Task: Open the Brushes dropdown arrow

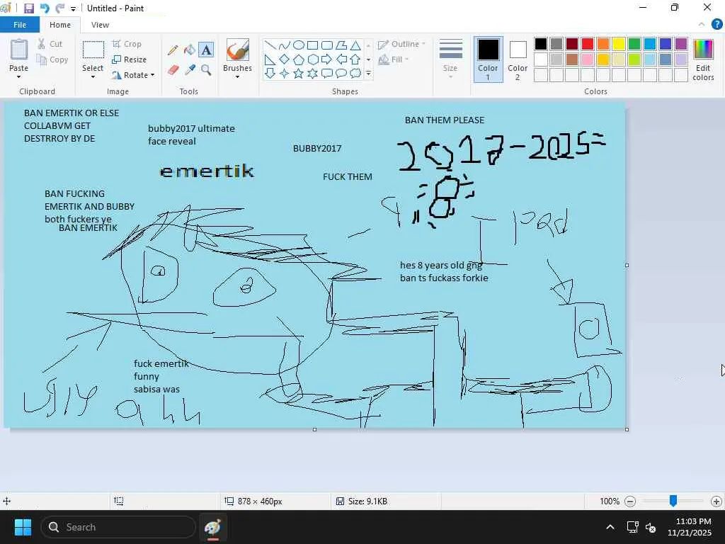Action: (x=237, y=76)
